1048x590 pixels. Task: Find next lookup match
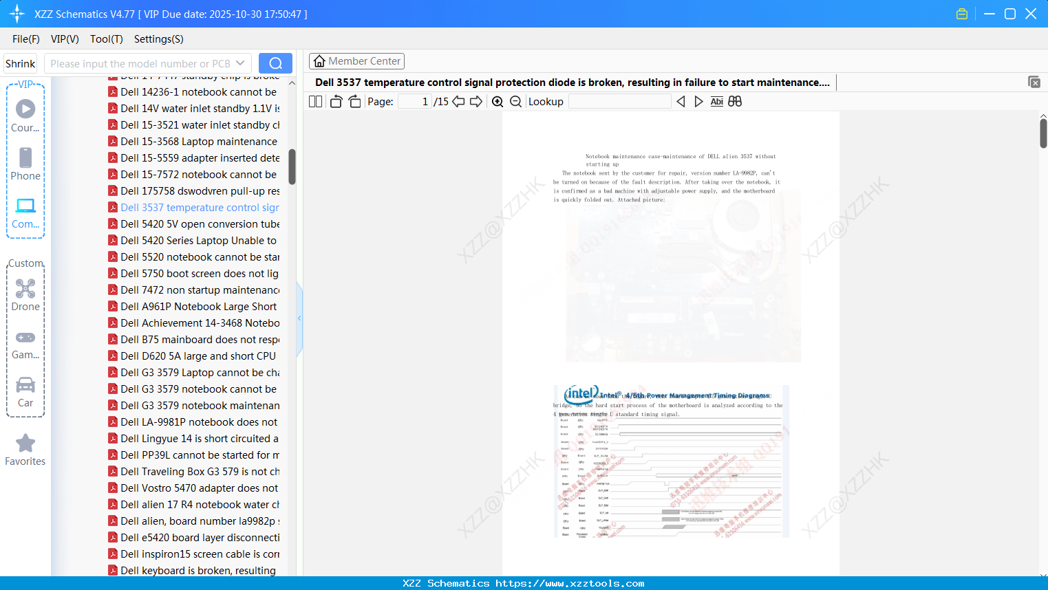coord(698,102)
